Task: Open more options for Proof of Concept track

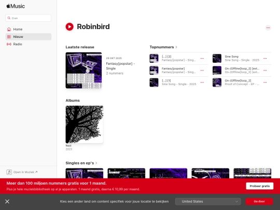Action: [265, 82]
